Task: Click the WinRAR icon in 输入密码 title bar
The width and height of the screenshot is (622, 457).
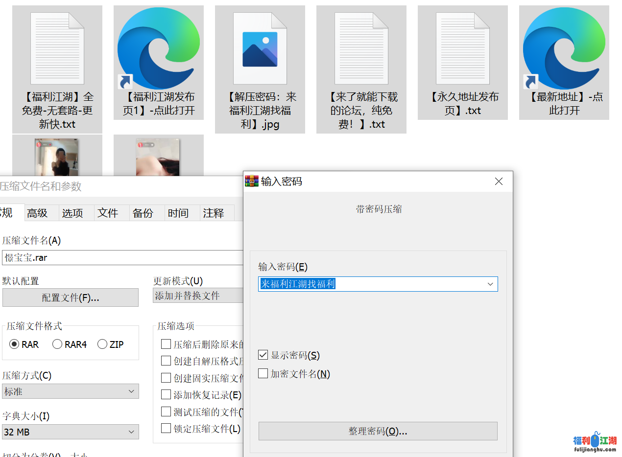Action: [x=252, y=182]
